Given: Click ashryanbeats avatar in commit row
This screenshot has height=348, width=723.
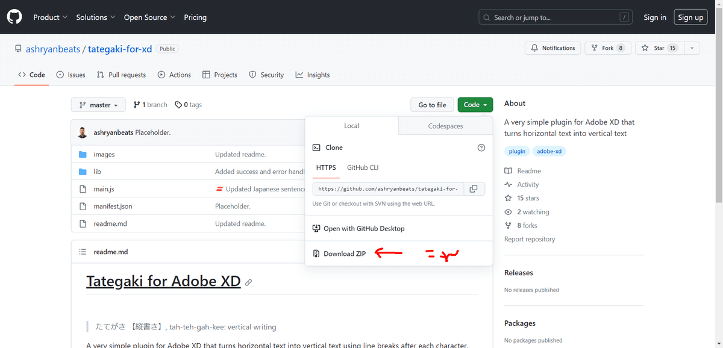Looking at the screenshot, I should 83,132.
